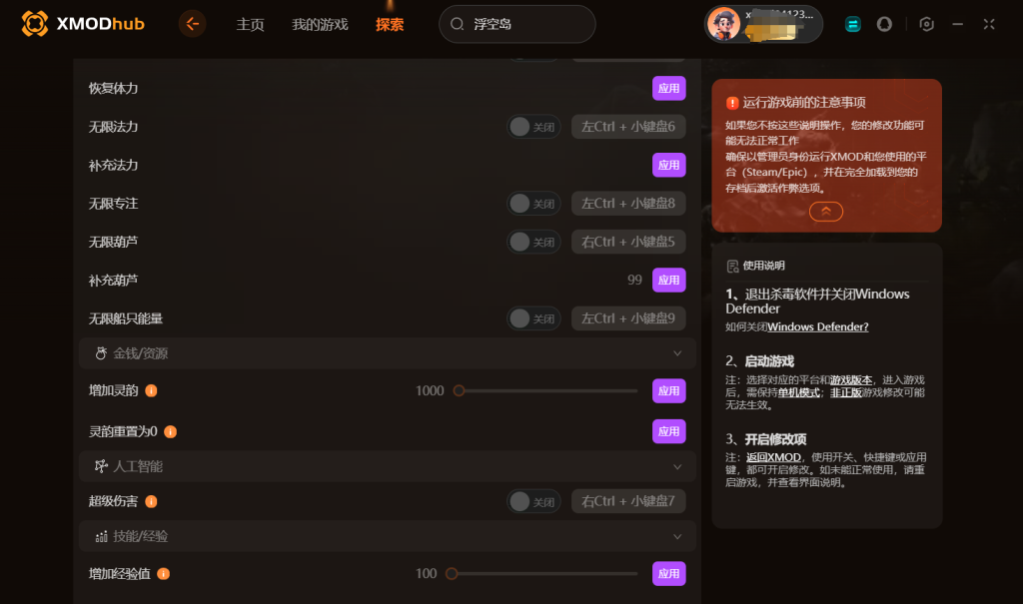Viewport: 1023px width, 604px height.
Task: Click info icon next to 增加经验值
Action: tap(164, 573)
